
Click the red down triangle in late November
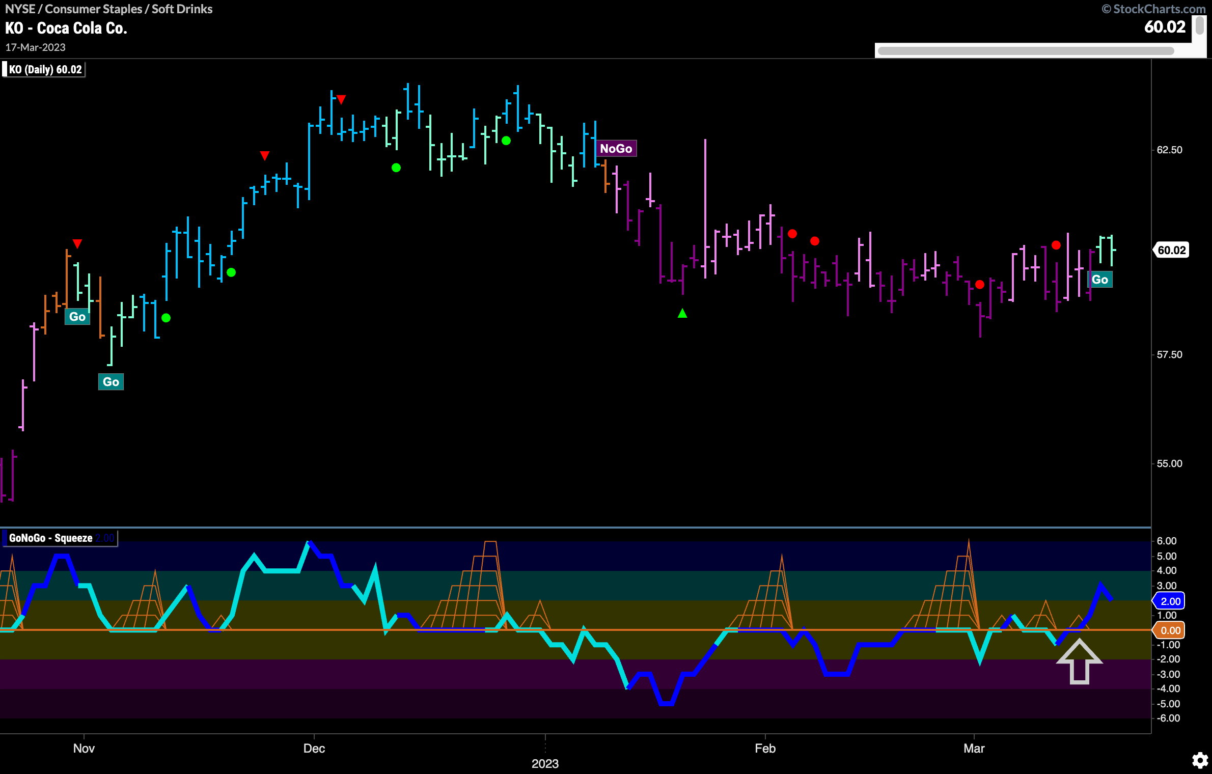[x=264, y=155]
